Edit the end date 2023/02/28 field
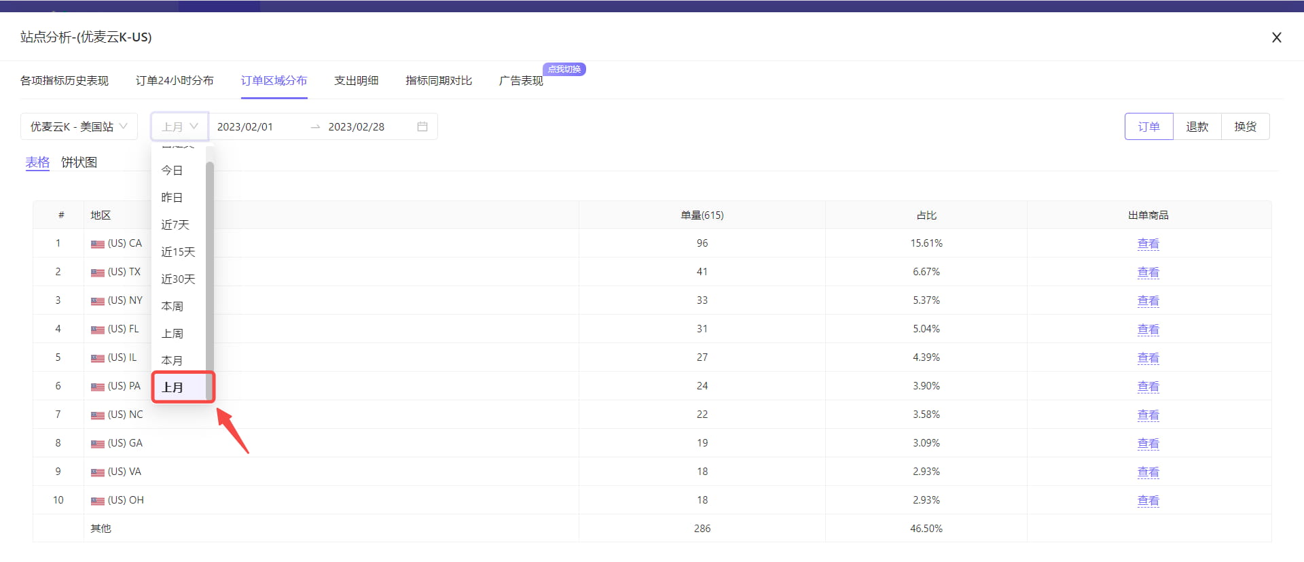Screen dimensions: 1304x562 (x=357, y=126)
